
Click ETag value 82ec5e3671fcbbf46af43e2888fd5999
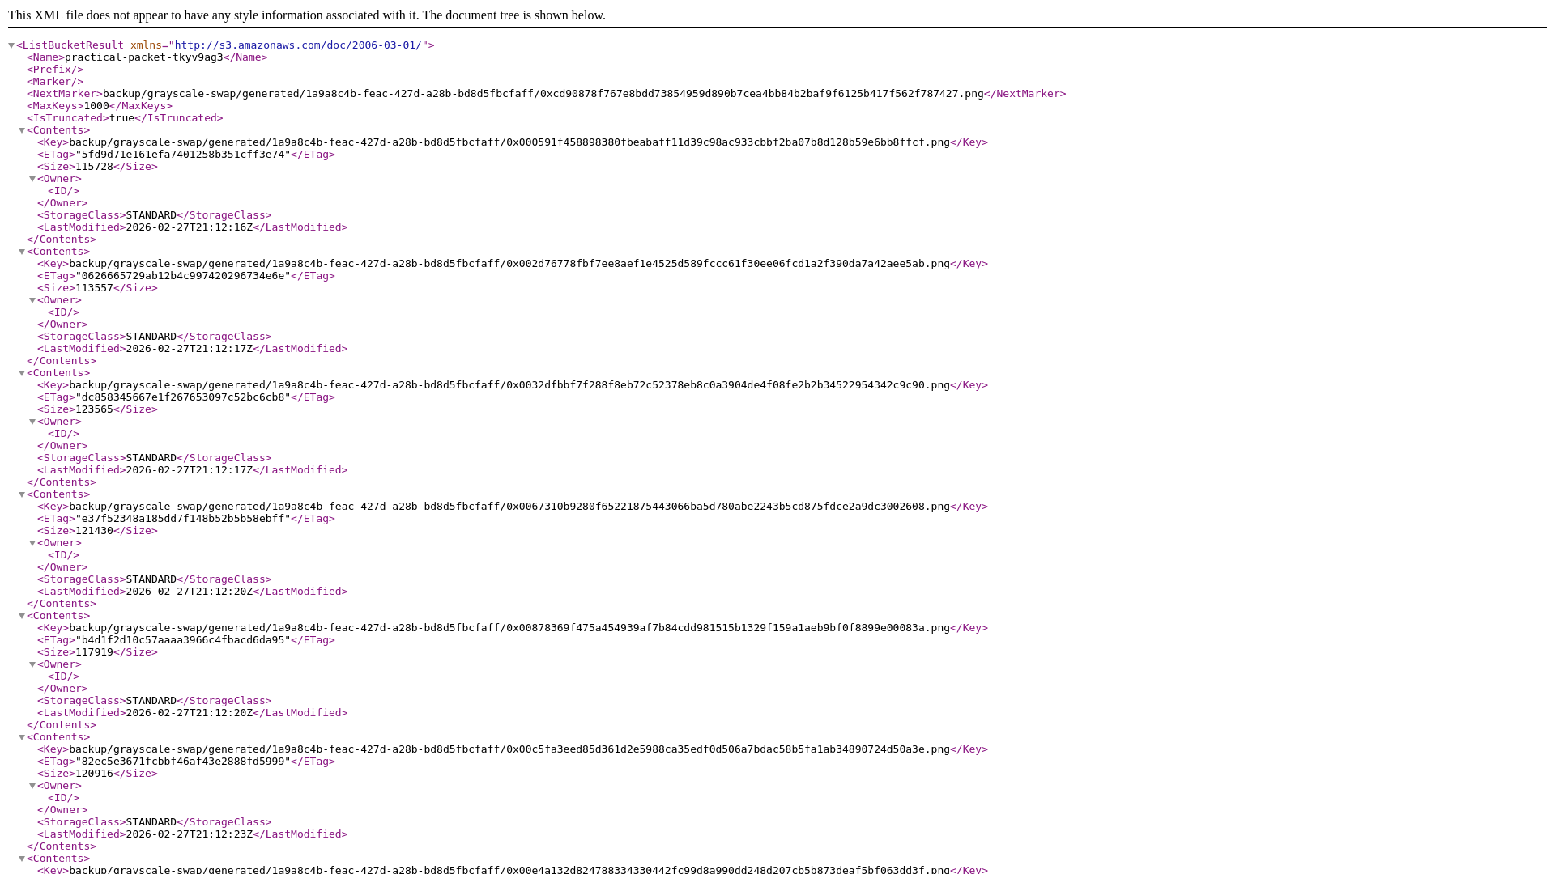[182, 762]
